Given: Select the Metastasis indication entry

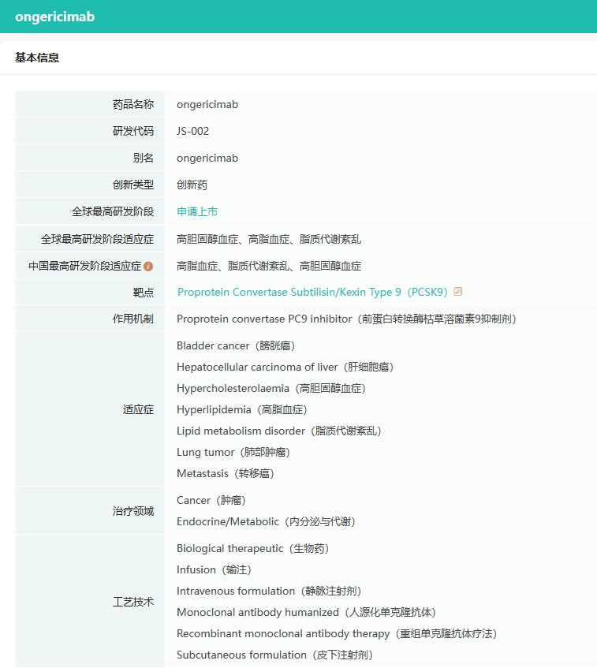Looking at the screenshot, I should (x=225, y=473).
